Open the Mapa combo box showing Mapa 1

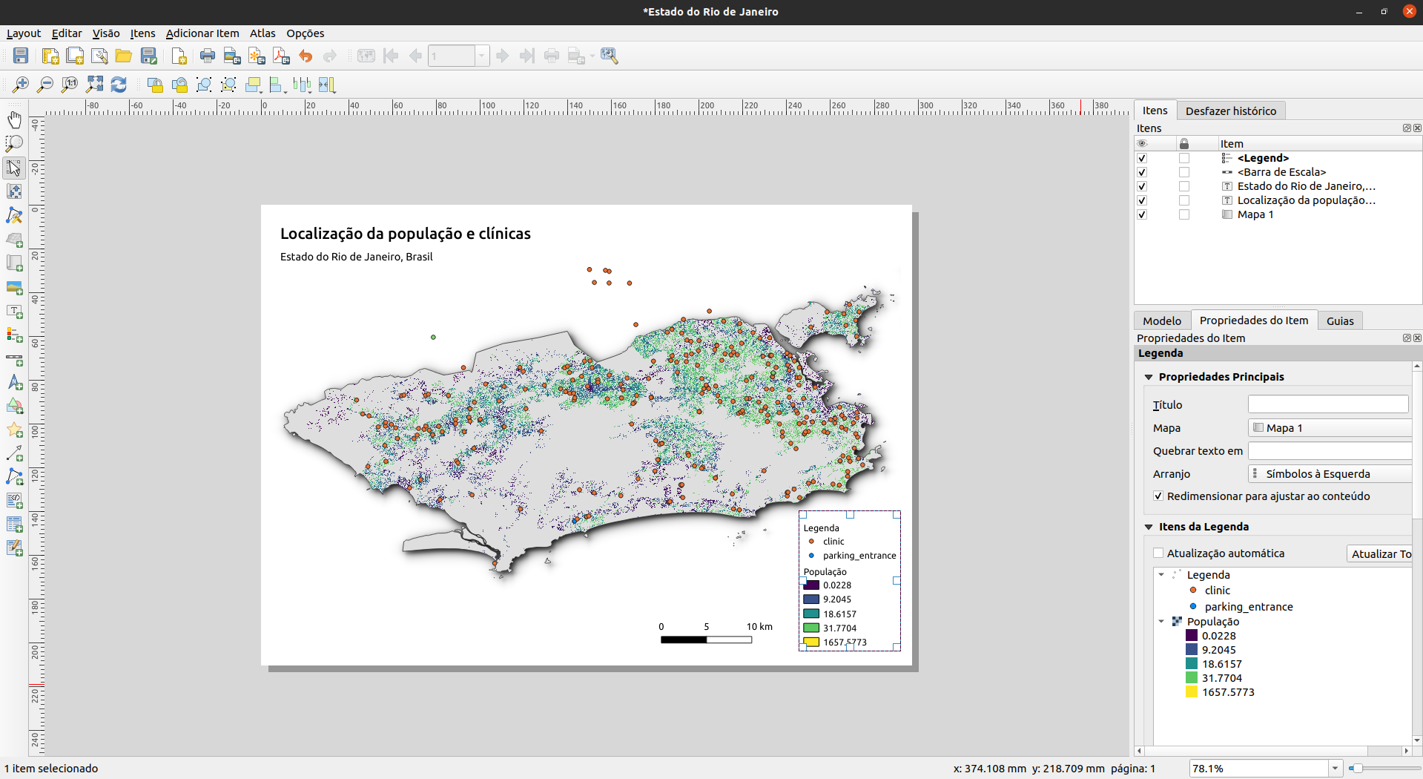(x=1330, y=428)
